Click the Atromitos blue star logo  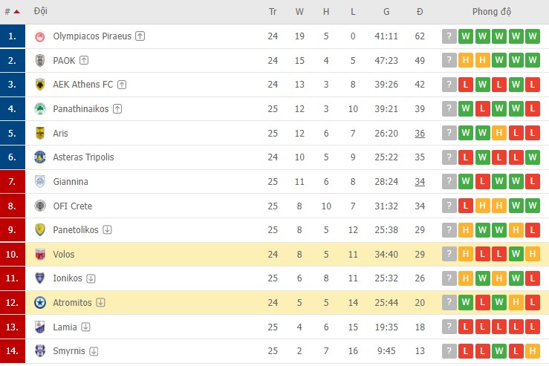(x=40, y=303)
